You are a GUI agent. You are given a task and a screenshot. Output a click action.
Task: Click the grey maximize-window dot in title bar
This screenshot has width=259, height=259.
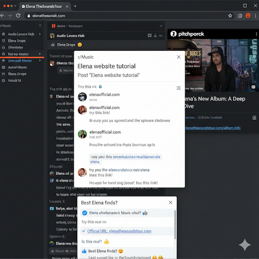(x=15, y=6)
